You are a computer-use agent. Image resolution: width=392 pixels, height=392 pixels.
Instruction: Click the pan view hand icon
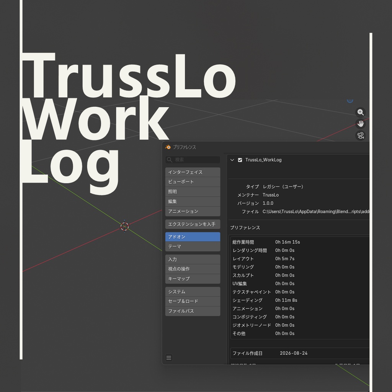(x=360, y=124)
